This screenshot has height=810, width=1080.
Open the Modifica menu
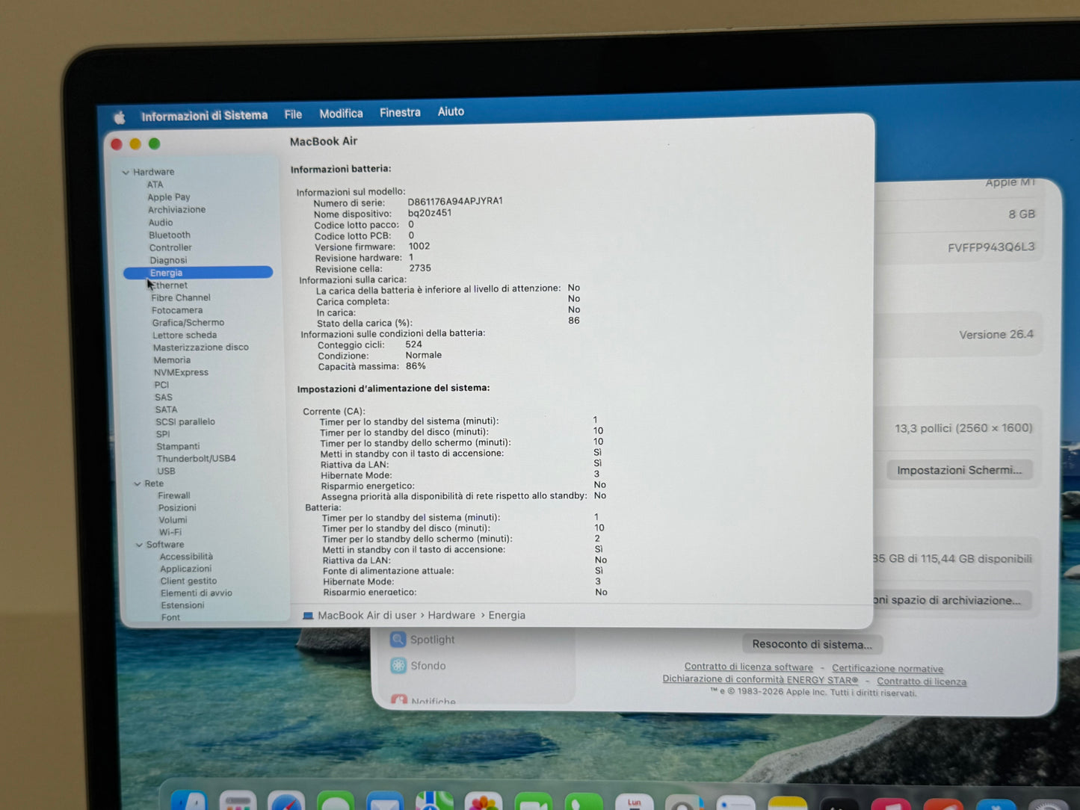pos(341,114)
